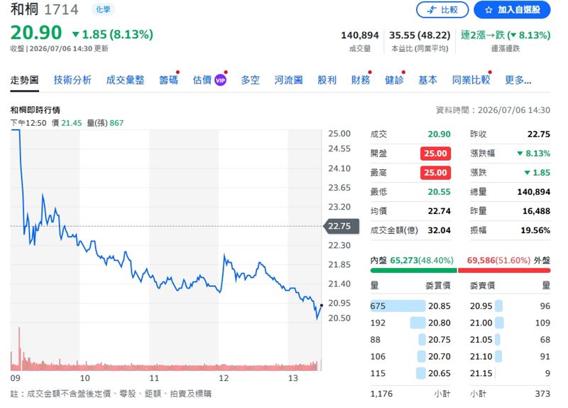Switch to the 股利 tab

point(327,80)
